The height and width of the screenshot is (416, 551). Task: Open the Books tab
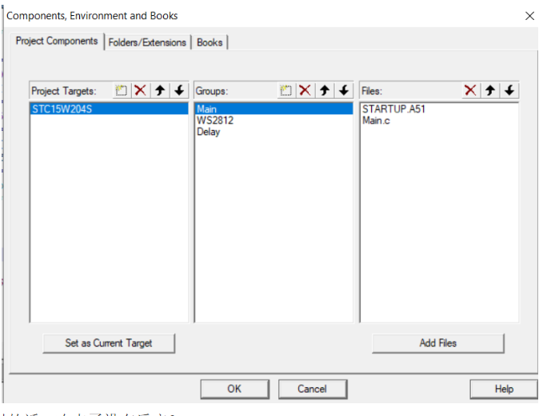click(x=210, y=42)
